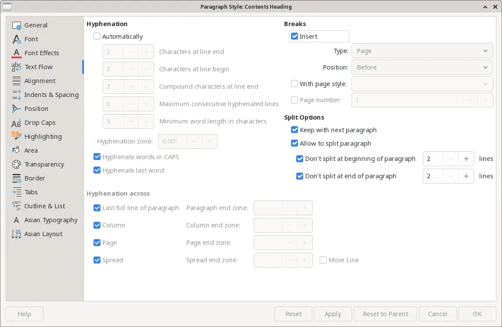Image resolution: width=502 pixels, height=327 pixels.
Task: Click the Font page icon in the sidebar
Action: 17,39
